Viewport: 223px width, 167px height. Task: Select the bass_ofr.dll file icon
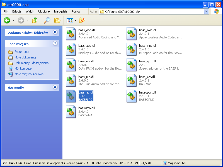point(71,65)
